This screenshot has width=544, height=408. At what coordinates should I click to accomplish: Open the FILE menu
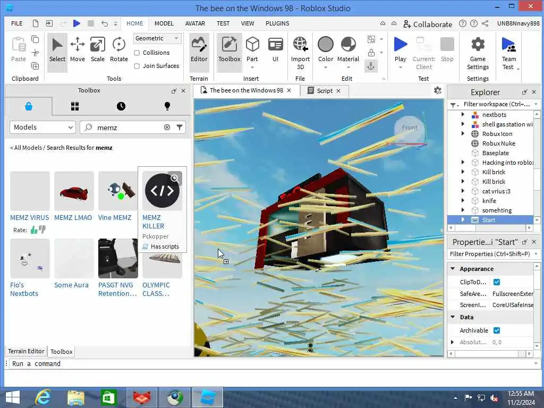pos(16,23)
